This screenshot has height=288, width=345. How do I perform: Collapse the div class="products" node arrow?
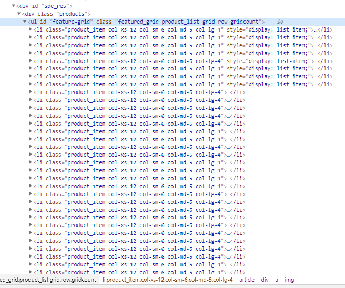point(19,14)
